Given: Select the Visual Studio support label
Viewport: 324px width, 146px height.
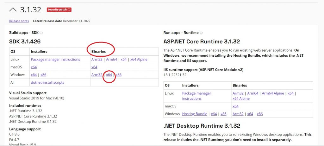Looking at the screenshot, I should (x=28, y=93).
